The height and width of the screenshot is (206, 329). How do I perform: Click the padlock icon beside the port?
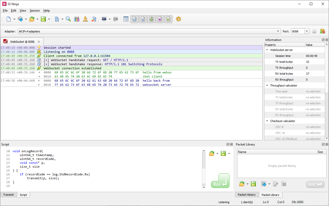tap(314, 31)
